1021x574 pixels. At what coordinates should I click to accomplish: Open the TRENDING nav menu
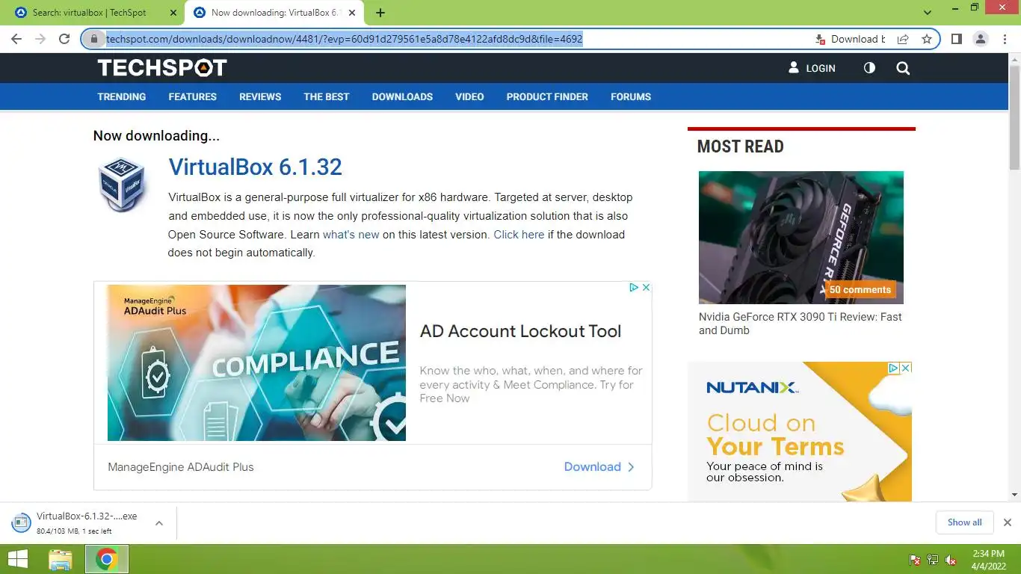(x=122, y=96)
